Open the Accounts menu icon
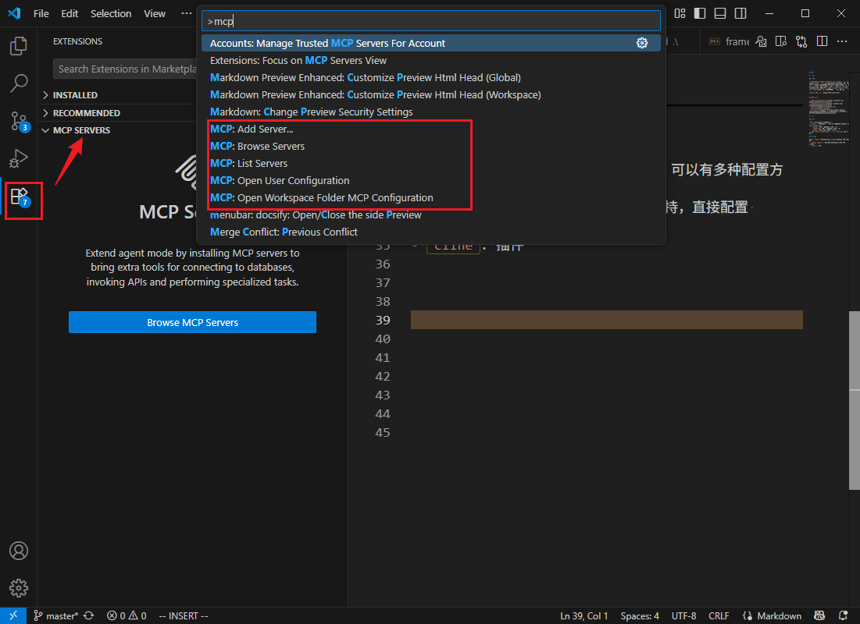This screenshot has height=624, width=860. coord(19,551)
